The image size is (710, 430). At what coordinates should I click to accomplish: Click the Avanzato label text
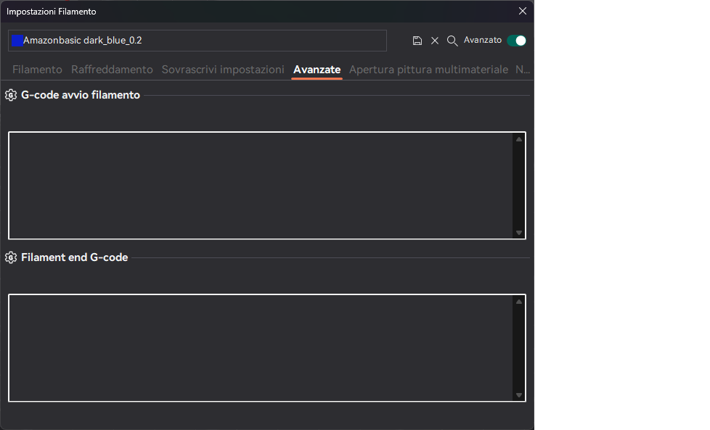click(x=483, y=40)
